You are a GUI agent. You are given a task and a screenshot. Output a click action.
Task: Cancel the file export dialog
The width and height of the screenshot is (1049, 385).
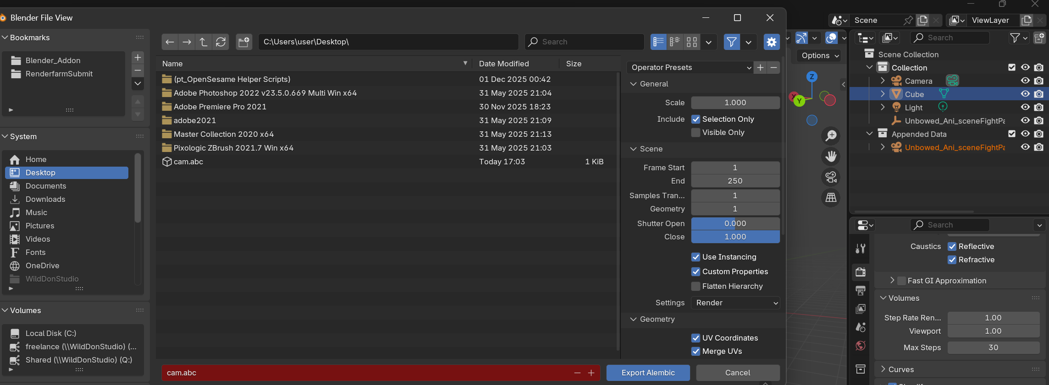click(x=738, y=373)
